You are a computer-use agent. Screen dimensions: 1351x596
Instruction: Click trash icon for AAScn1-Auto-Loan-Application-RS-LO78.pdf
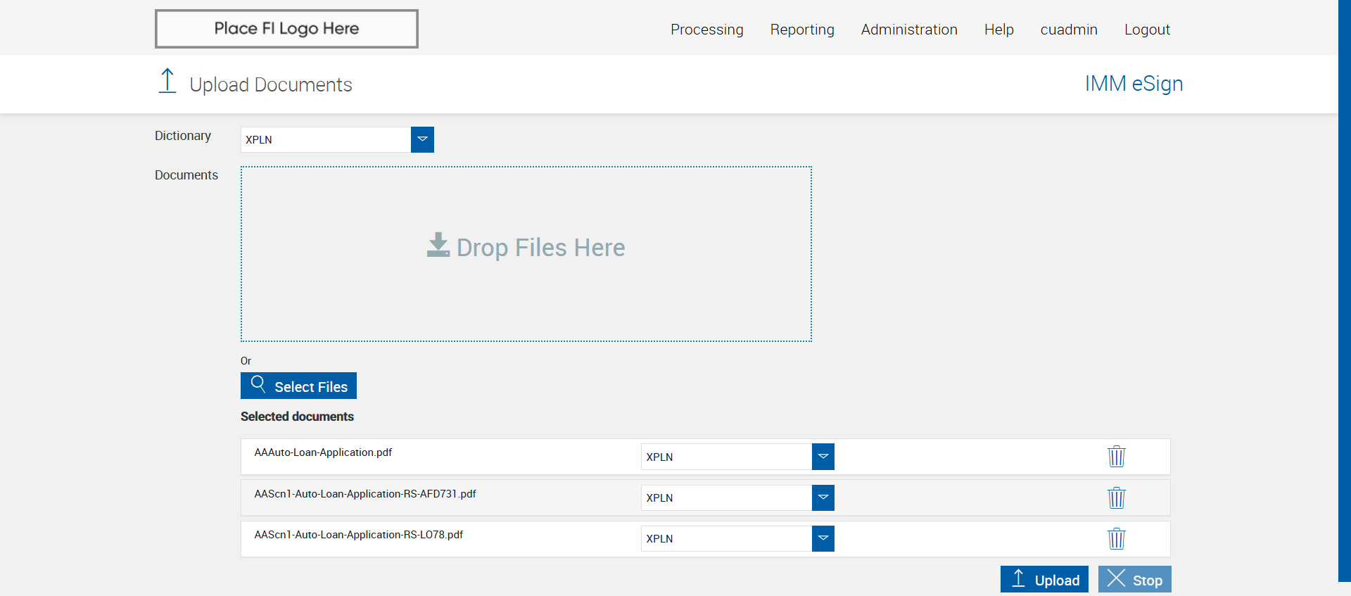click(x=1116, y=539)
